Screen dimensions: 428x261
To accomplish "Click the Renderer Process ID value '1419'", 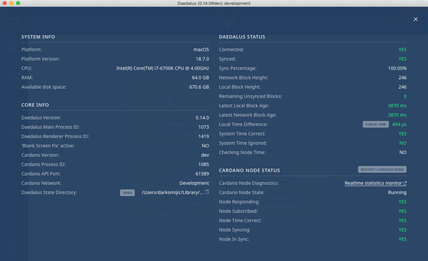I will [203, 136].
